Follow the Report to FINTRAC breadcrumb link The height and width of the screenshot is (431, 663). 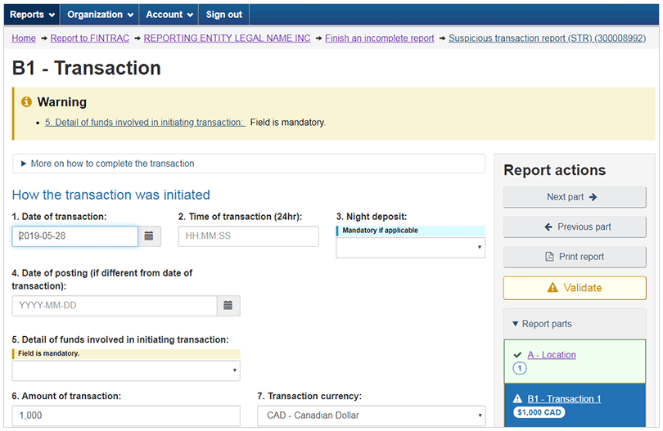pos(90,38)
